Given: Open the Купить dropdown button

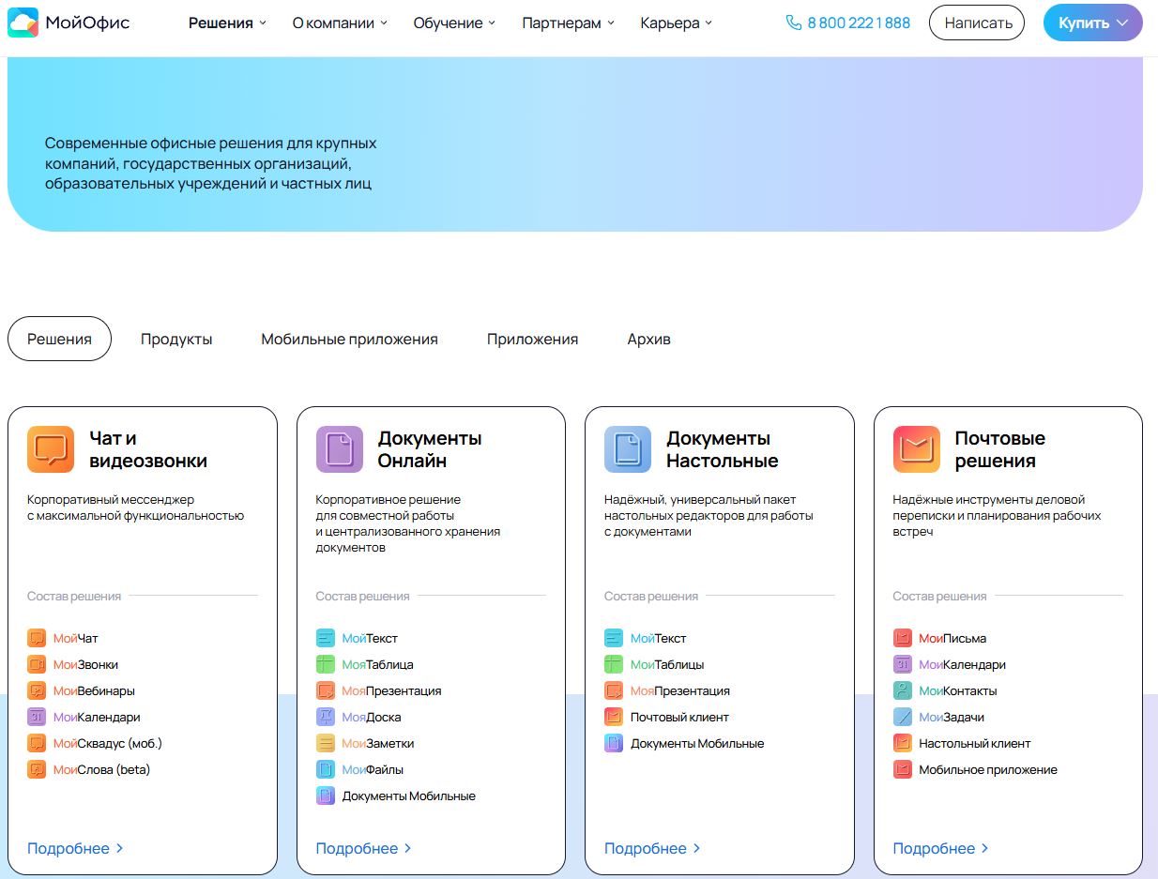Looking at the screenshot, I should click(1092, 23).
